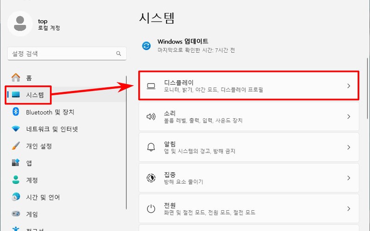The width and height of the screenshot is (370, 231).
Task: Click 볼륨 레벨, 출력, 입력 description
Action: (203, 121)
